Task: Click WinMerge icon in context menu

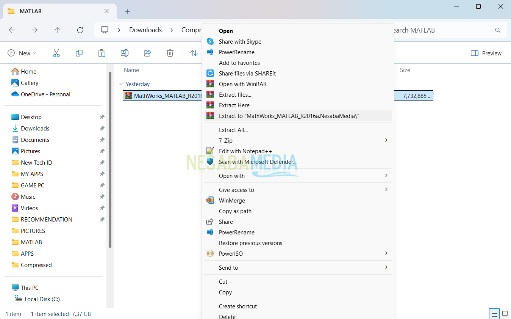Action: pos(210,201)
